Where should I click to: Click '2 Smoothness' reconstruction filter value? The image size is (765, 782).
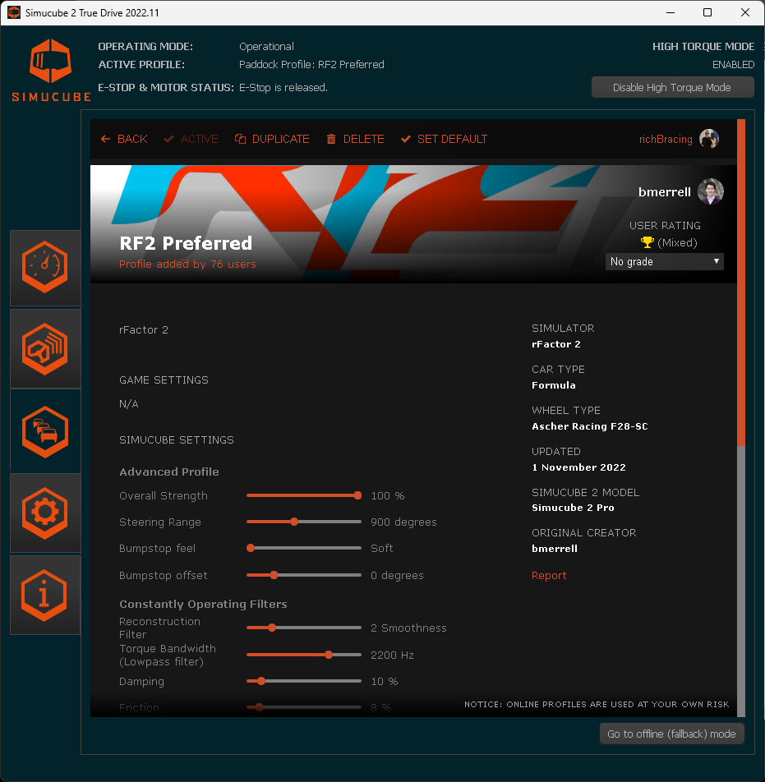click(x=408, y=628)
